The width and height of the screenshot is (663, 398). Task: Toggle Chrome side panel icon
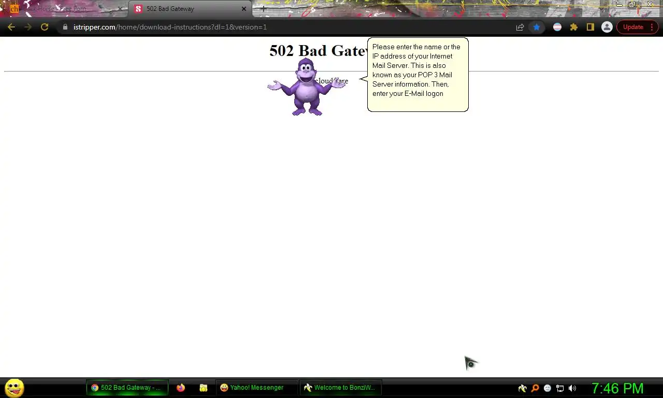click(590, 27)
